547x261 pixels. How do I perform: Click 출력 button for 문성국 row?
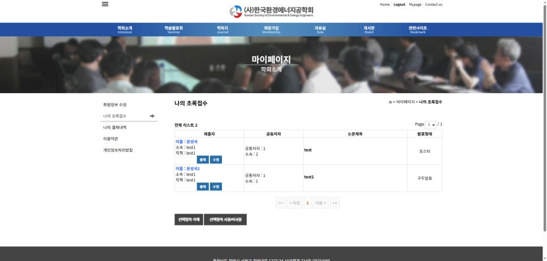point(203,160)
